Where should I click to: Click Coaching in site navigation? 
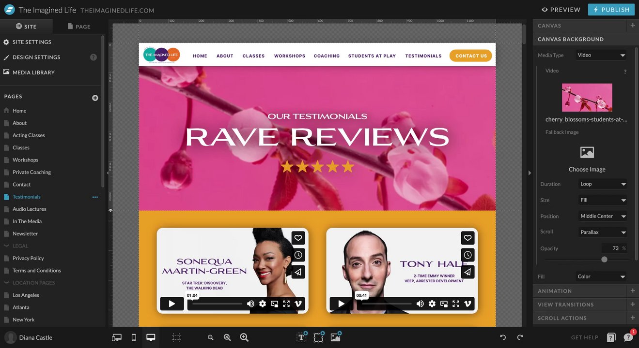tap(327, 56)
